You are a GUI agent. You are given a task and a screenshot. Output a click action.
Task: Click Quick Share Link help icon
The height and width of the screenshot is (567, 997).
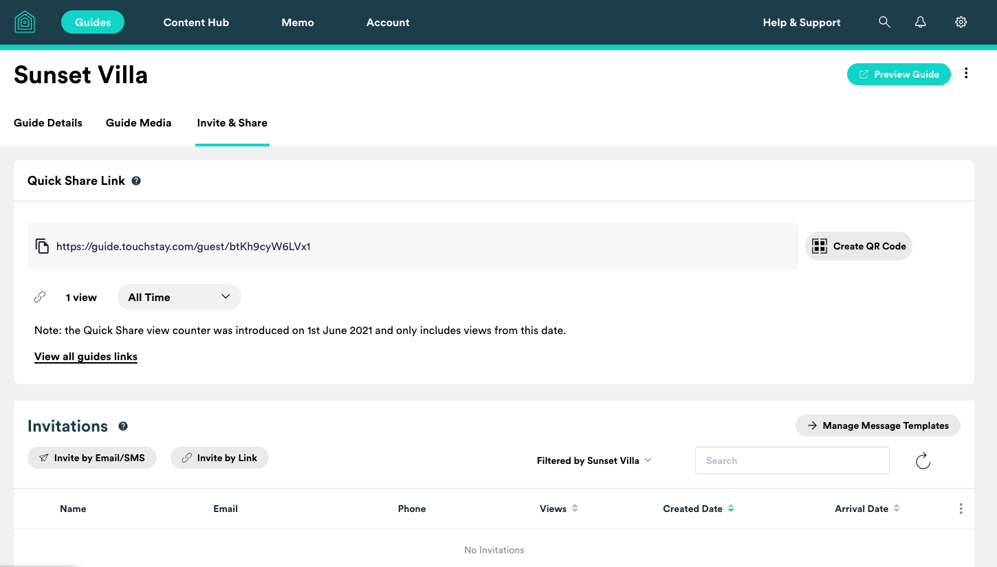pos(136,181)
